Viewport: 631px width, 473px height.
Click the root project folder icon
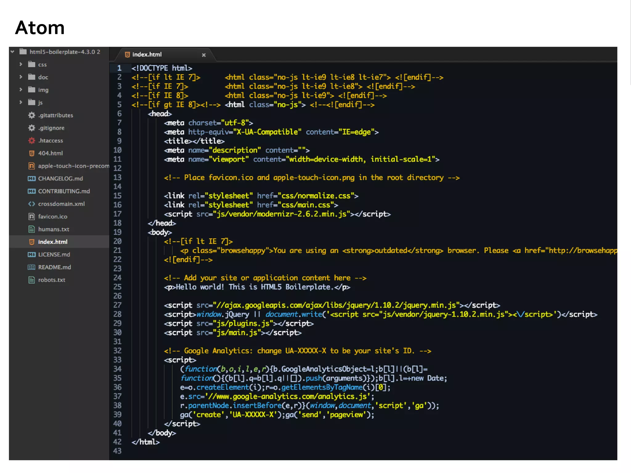point(23,51)
